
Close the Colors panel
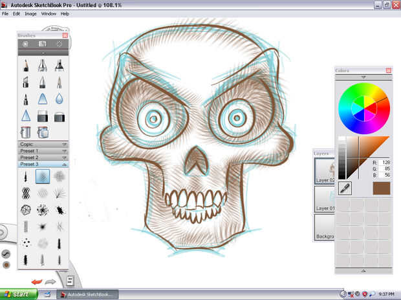[x=389, y=70]
